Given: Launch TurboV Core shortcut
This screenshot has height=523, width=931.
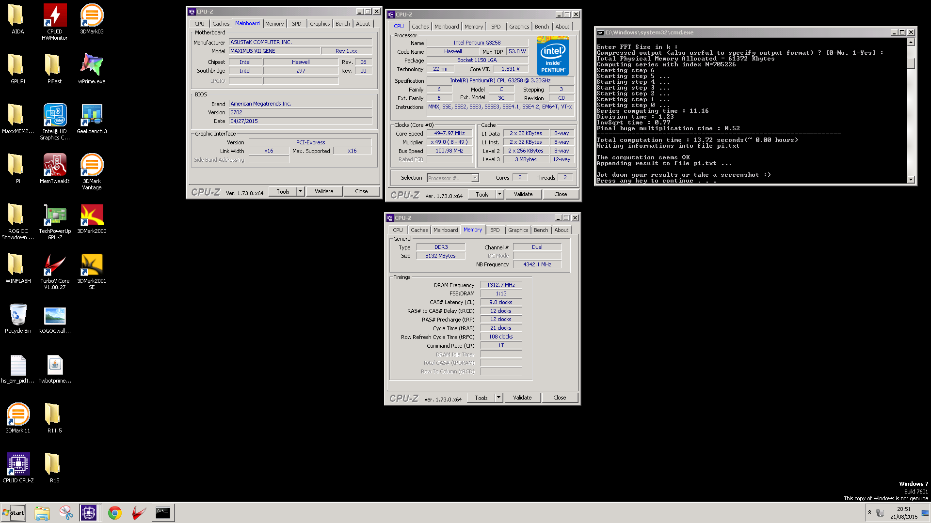Looking at the screenshot, I should pos(55,271).
